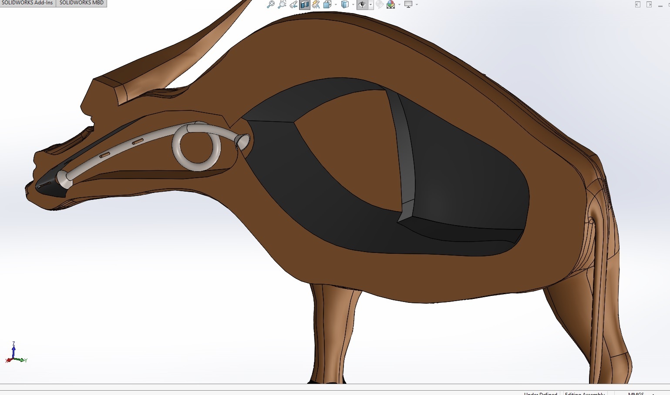Switch to the SOLIDWORKS MBD tab
The image size is (670, 395).
tap(81, 3)
